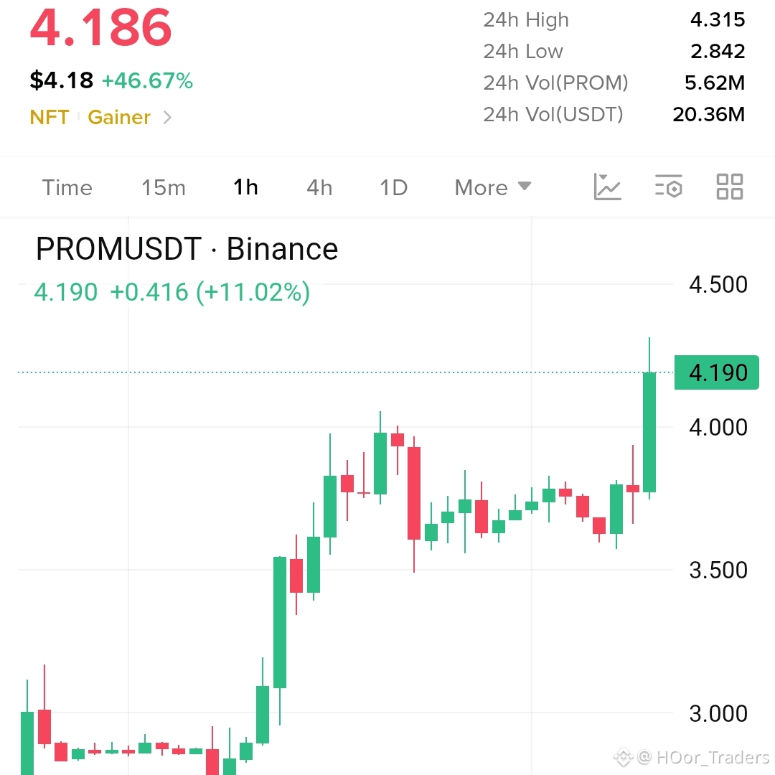Tap the 24h Vol(PROM) value 5.62M
Screen dimensions: 775x775
tap(714, 83)
